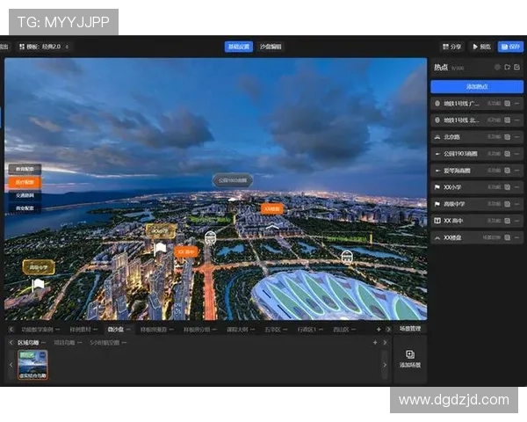527x422 pixels.
Task: Click the 预览 preview play button
Action: tap(481, 47)
